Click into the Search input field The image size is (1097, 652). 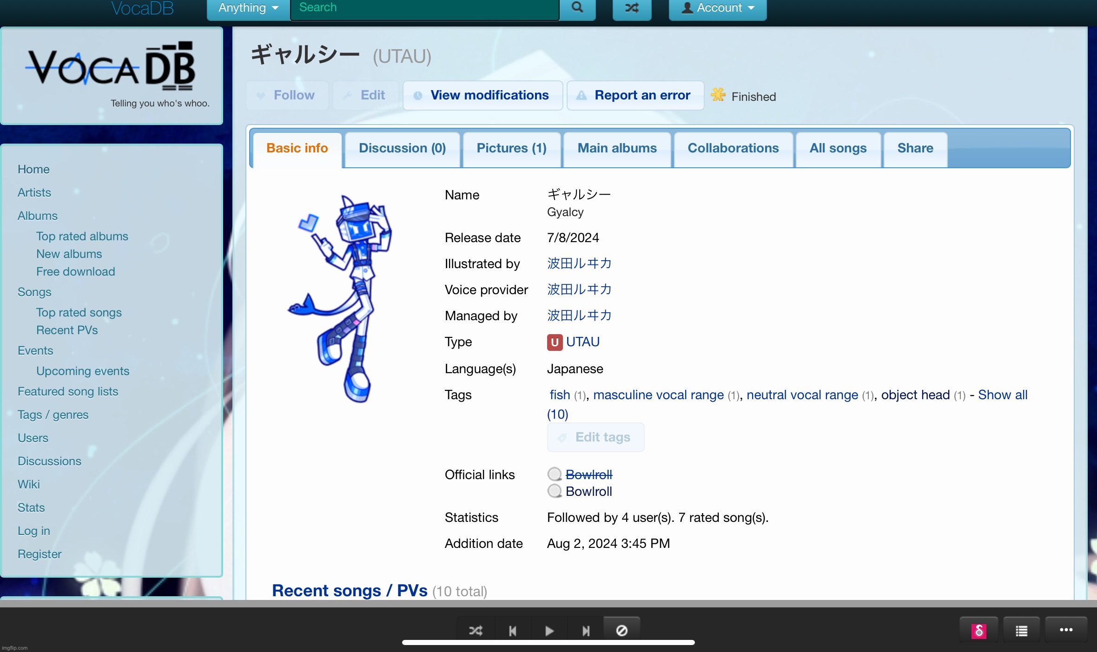pos(424,8)
